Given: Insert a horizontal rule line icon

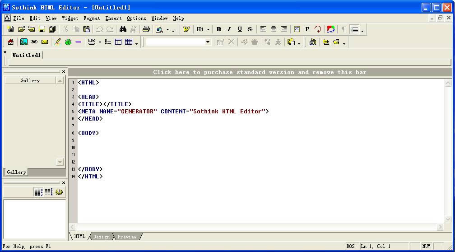Looking at the screenshot, I should coord(79,42).
